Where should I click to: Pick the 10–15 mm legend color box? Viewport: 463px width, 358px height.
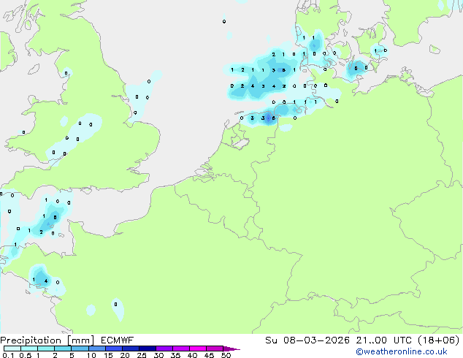tap(96, 349)
